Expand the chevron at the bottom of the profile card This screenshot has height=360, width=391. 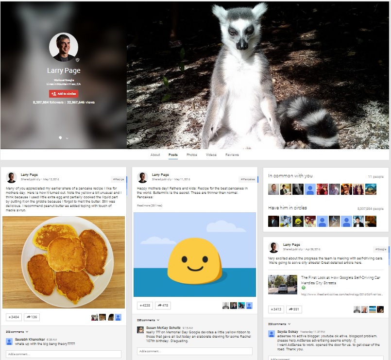pyautogui.click(x=67, y=138)
